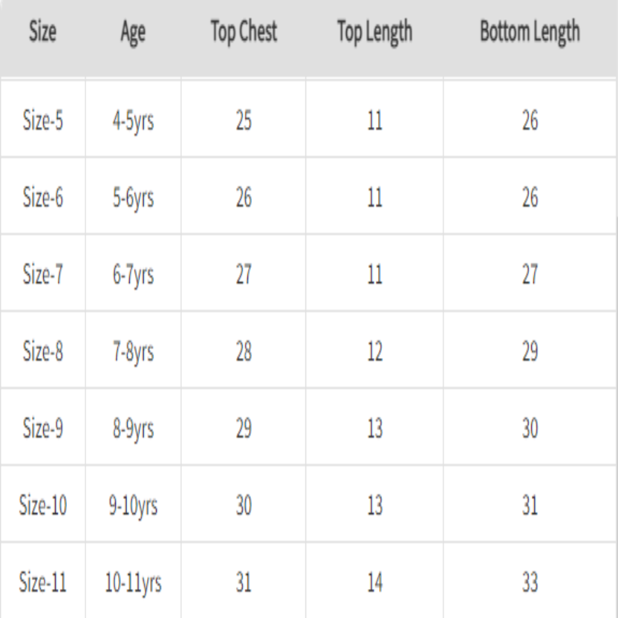Click the 4-5yrs age cell
The width and height of the screenshot is (618, 618).
point(133,121)
